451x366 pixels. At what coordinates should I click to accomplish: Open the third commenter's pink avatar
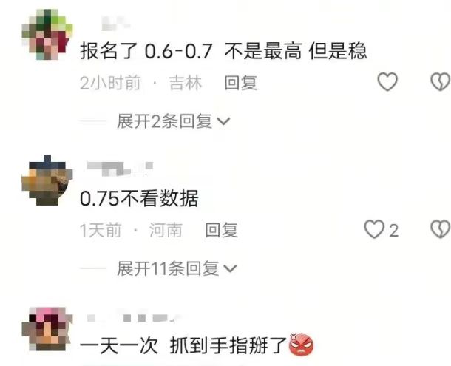[x=47, y=329]
